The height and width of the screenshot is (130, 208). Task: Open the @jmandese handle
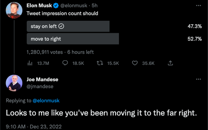(x=40, y=86)
